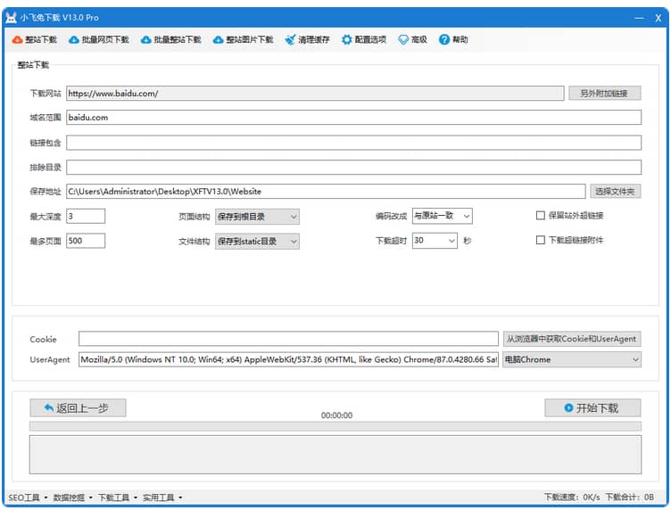Click the red 整站下載 cloud icon
The height and width of the screenshot is (510, 671).
coord(17,40)
